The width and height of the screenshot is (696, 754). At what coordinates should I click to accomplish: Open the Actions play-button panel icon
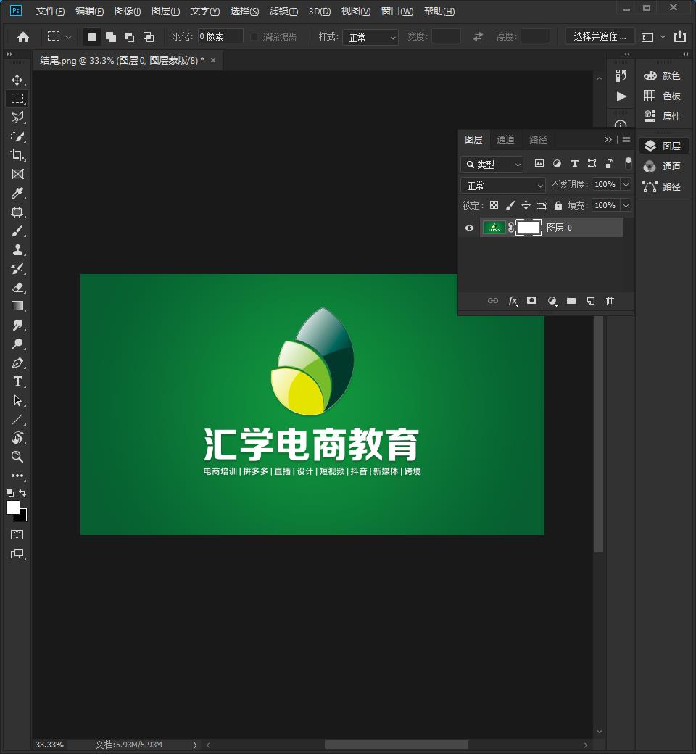tap(621, 96)
